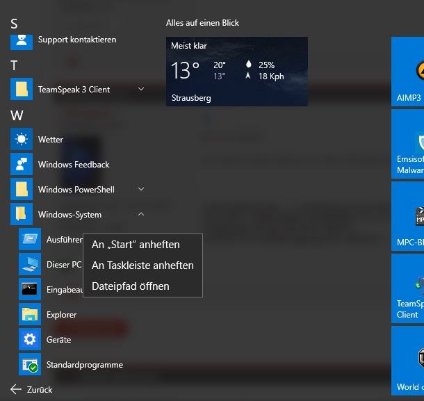
Task: Click the Standardprogramme entry label
Action: [x=85, y=365]
